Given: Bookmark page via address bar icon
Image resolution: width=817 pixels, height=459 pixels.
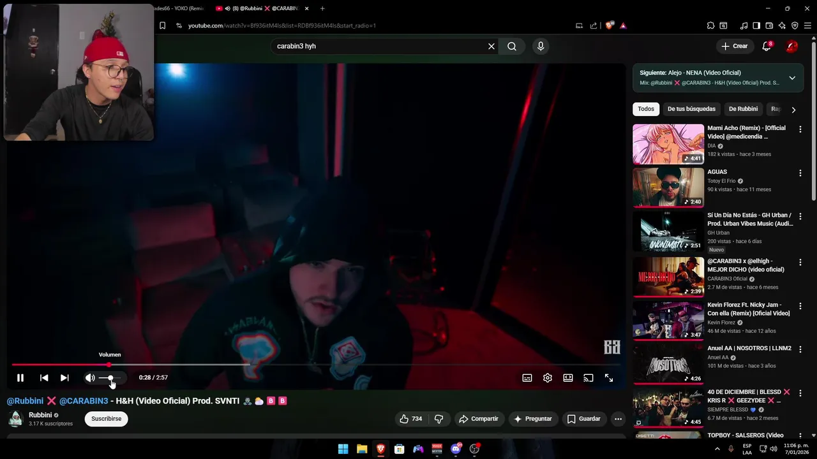Looking at the screenshot, I should (162, 25).
